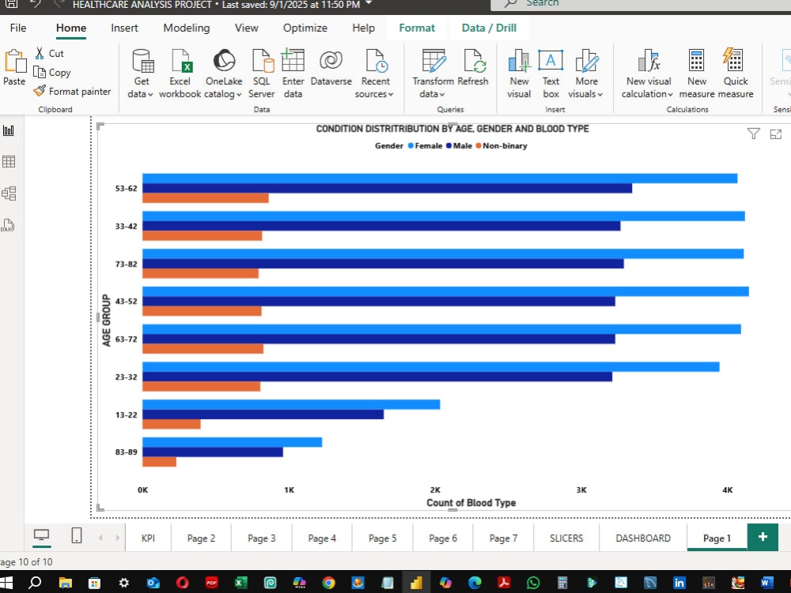Switch to the SLICERS page tab

click(566, 538)
